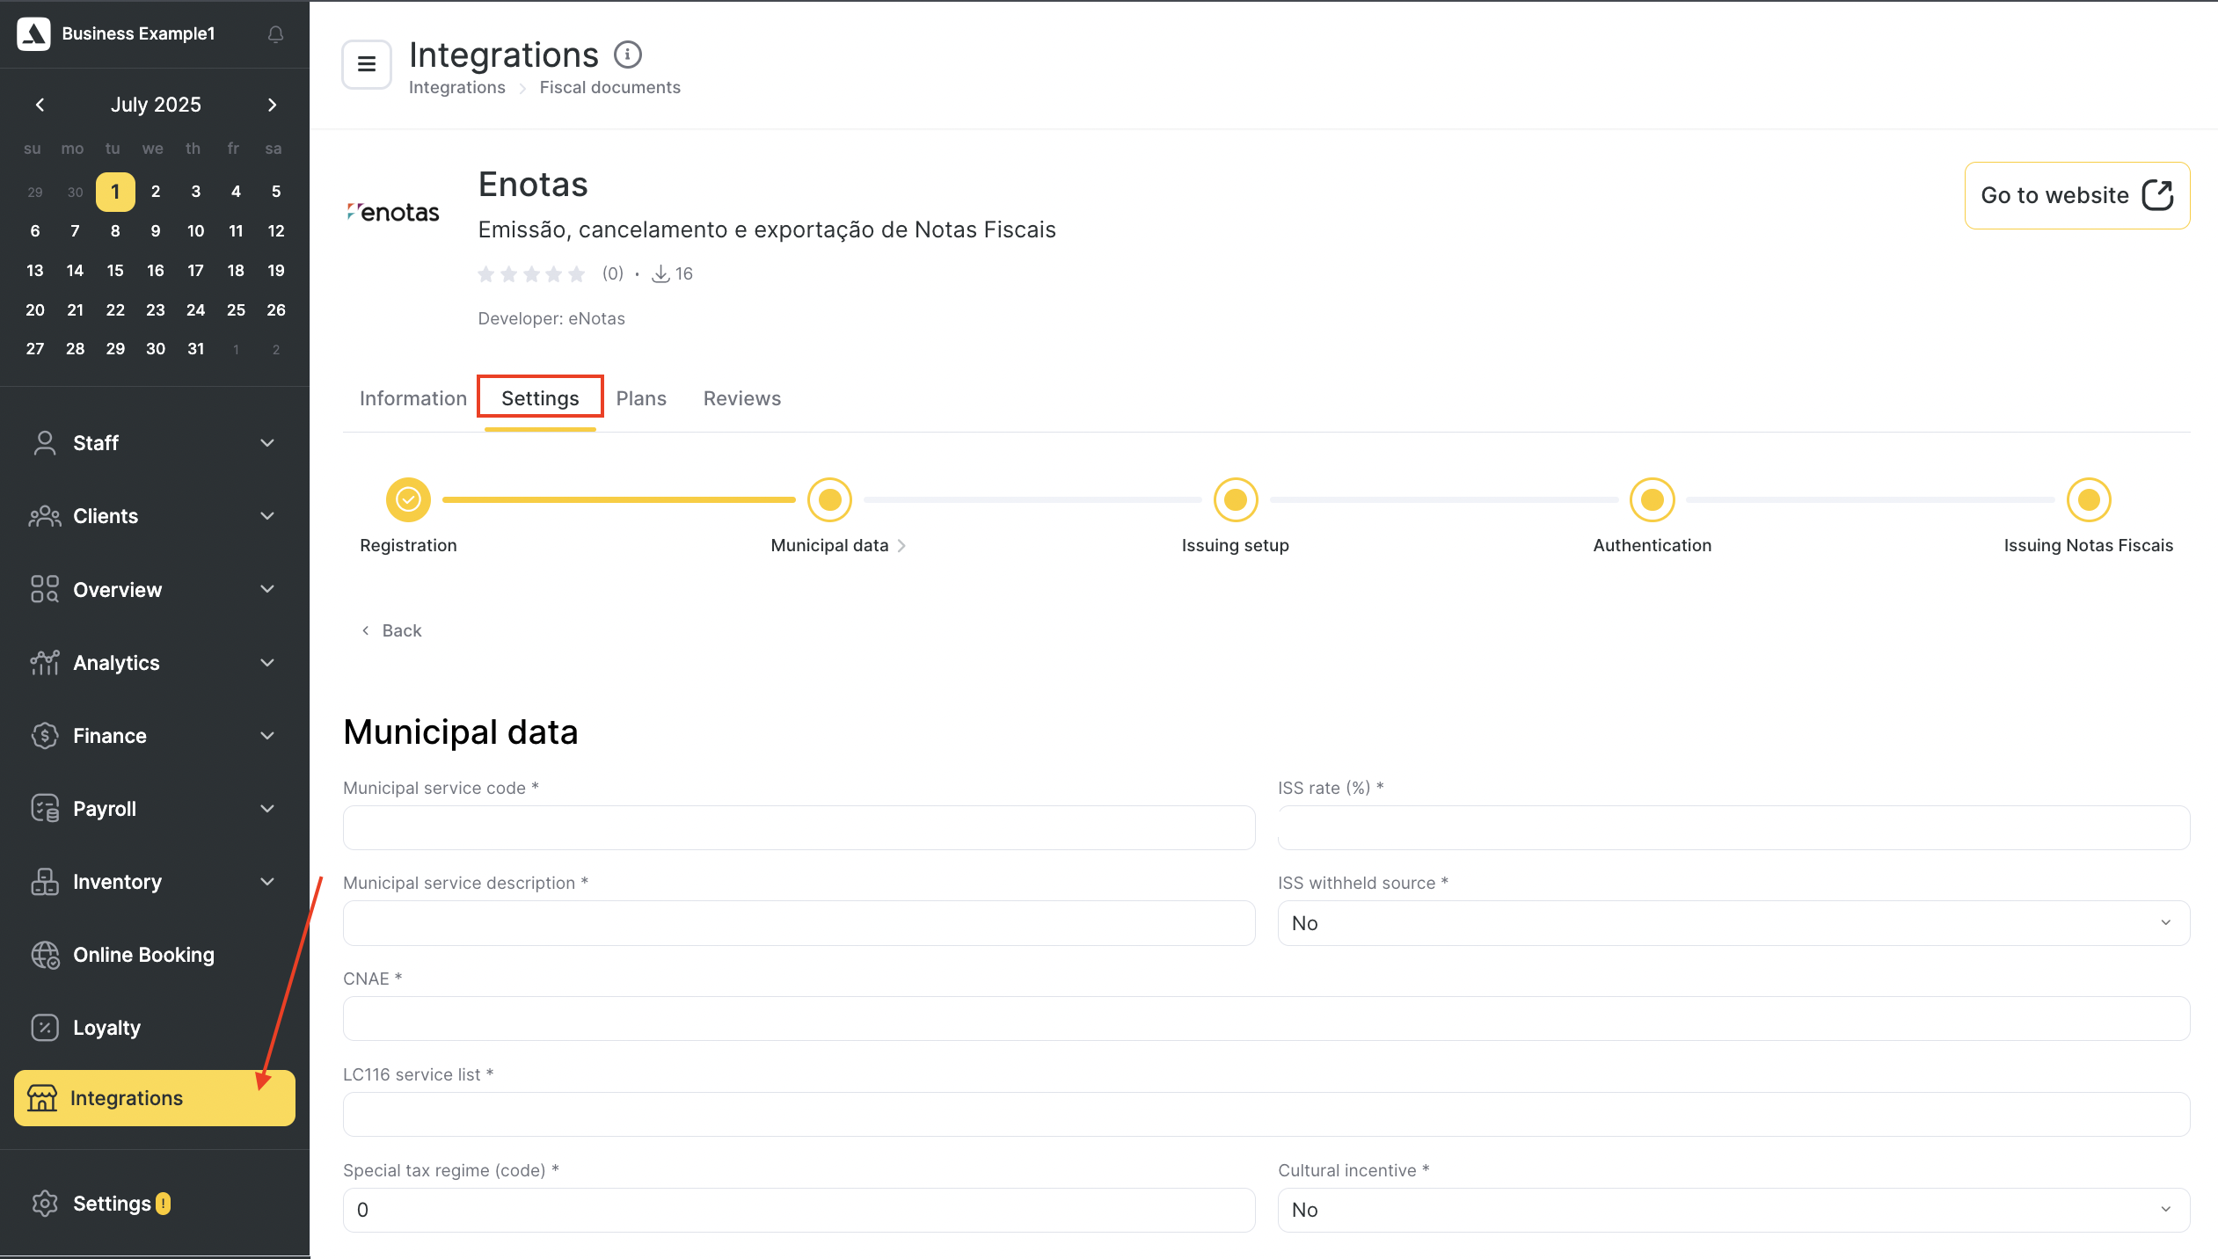Click the Developer: eNotas text

coord(551,318)
